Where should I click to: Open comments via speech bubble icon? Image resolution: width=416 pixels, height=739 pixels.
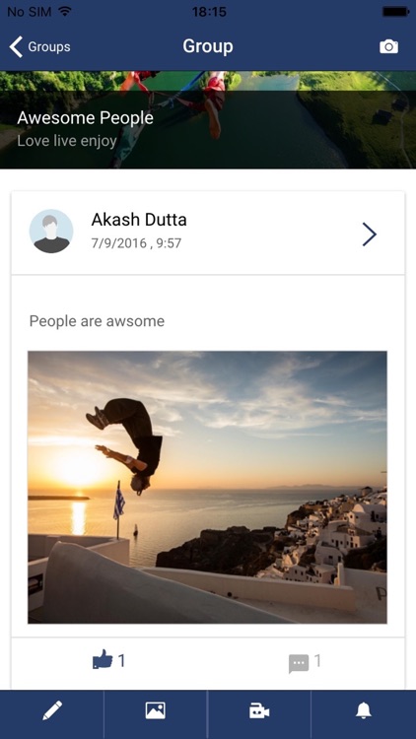[x=299, y=663]
